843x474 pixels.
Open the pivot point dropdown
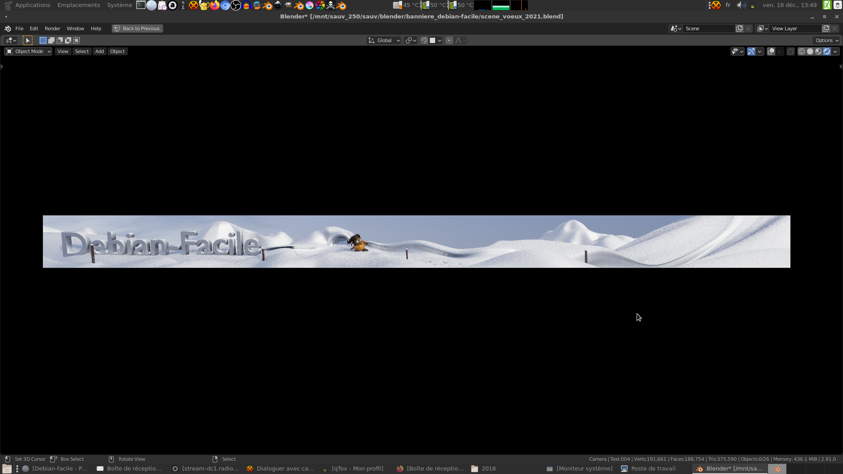(411, 40)
